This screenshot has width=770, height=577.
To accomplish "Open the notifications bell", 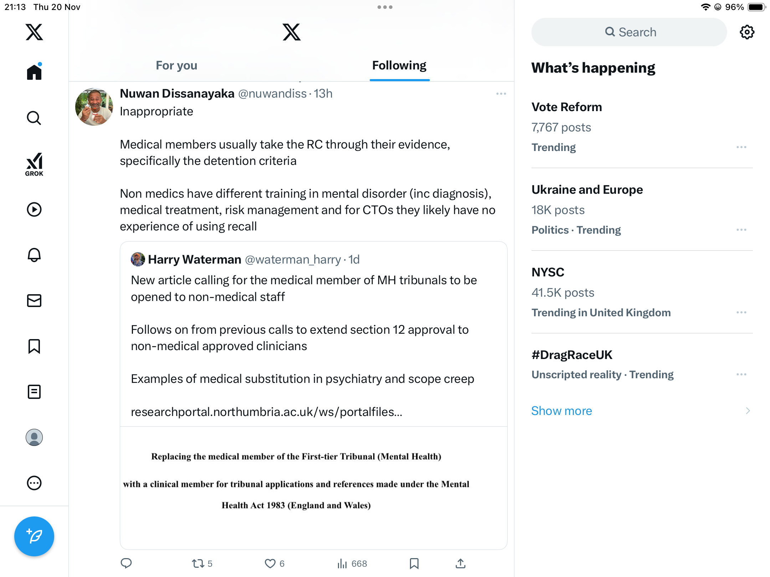I will tap(34, 255).
